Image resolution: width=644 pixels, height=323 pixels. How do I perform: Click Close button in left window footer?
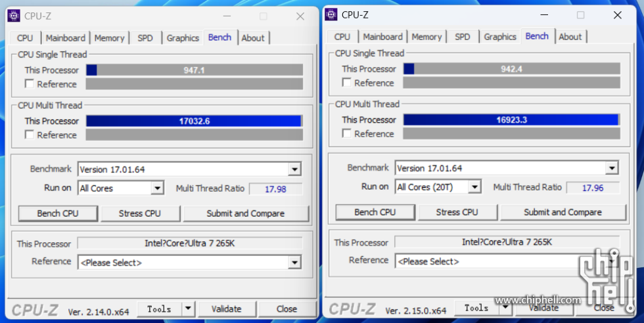(287, 309)
